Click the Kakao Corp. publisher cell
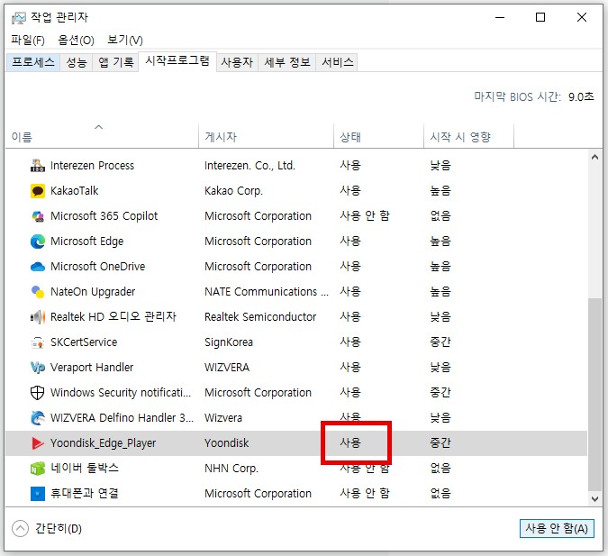 coord(233,191)
